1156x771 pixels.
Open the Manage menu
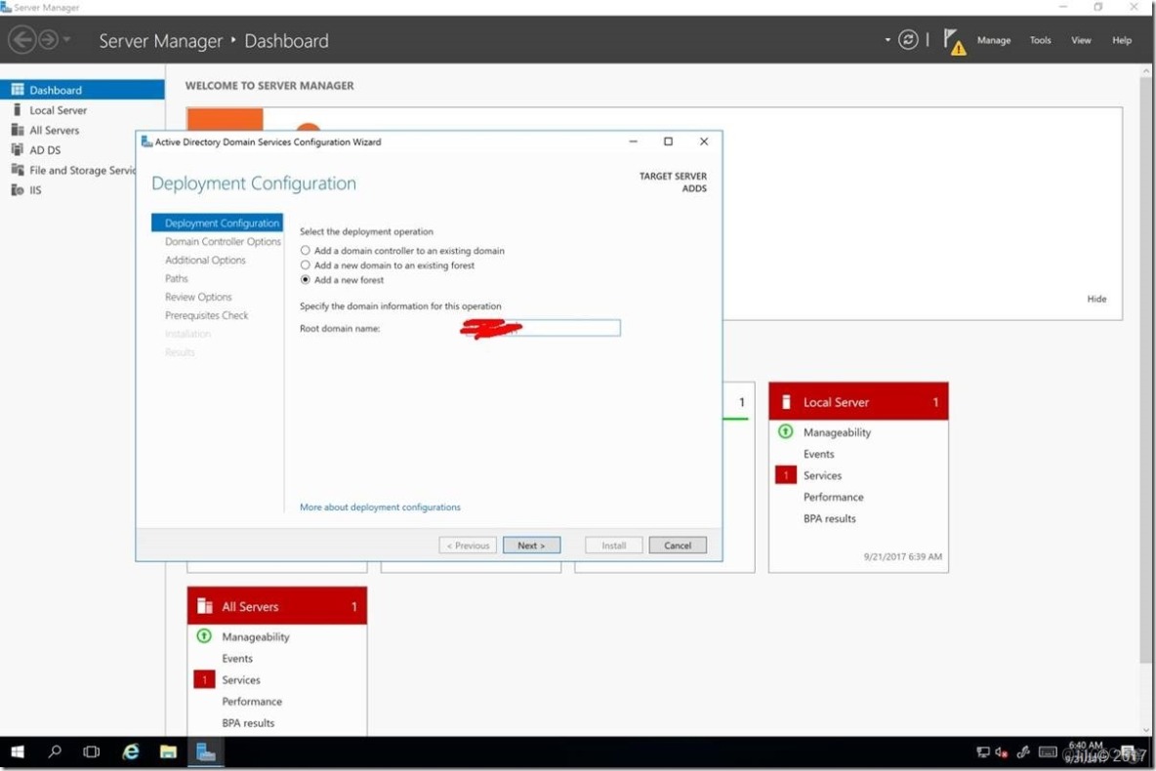[x=993, y=40]
